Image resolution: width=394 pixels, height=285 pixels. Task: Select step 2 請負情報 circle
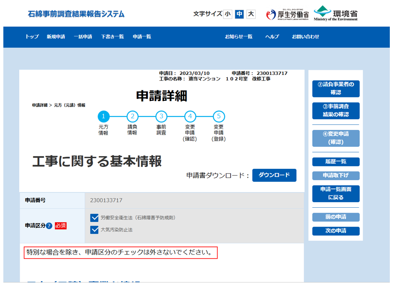point(132,117)
